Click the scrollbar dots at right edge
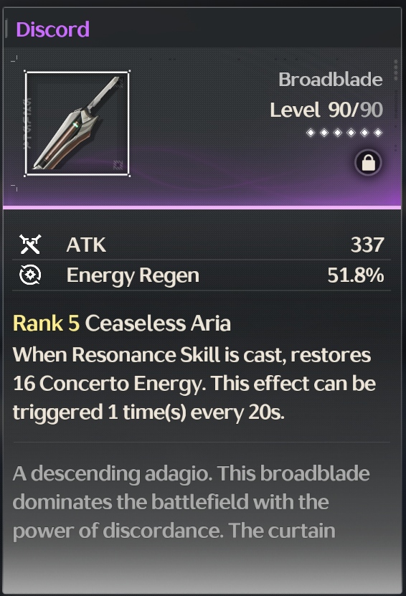This screenshot has height=596, width=406. tap(396, 70)
